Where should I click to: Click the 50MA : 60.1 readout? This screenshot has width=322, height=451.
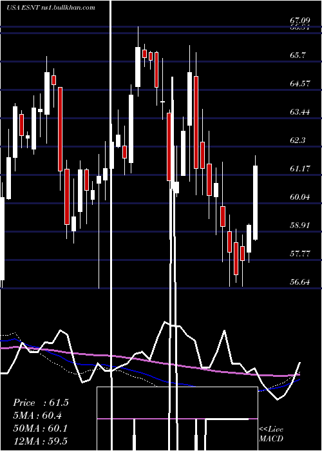[41, 428]
